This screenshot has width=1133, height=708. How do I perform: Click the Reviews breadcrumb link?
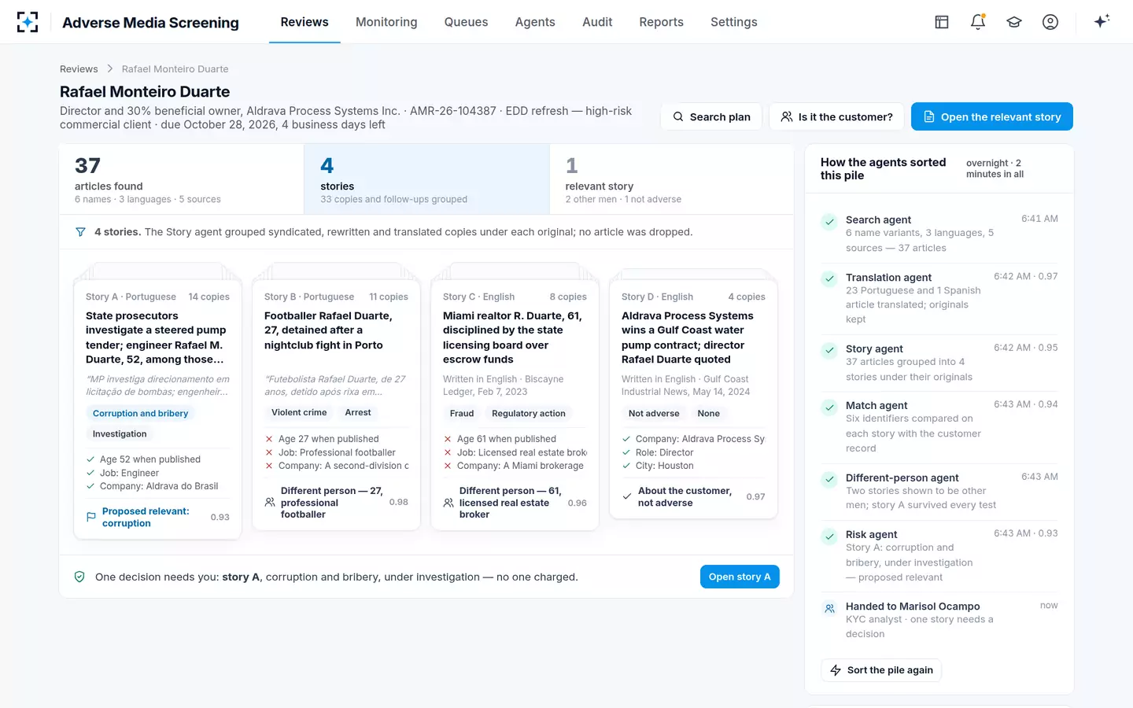[79, 69]
